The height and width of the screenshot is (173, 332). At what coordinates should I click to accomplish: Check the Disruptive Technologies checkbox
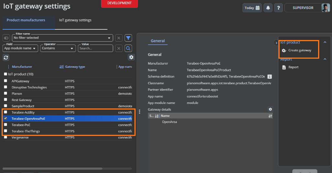(5, 87)
